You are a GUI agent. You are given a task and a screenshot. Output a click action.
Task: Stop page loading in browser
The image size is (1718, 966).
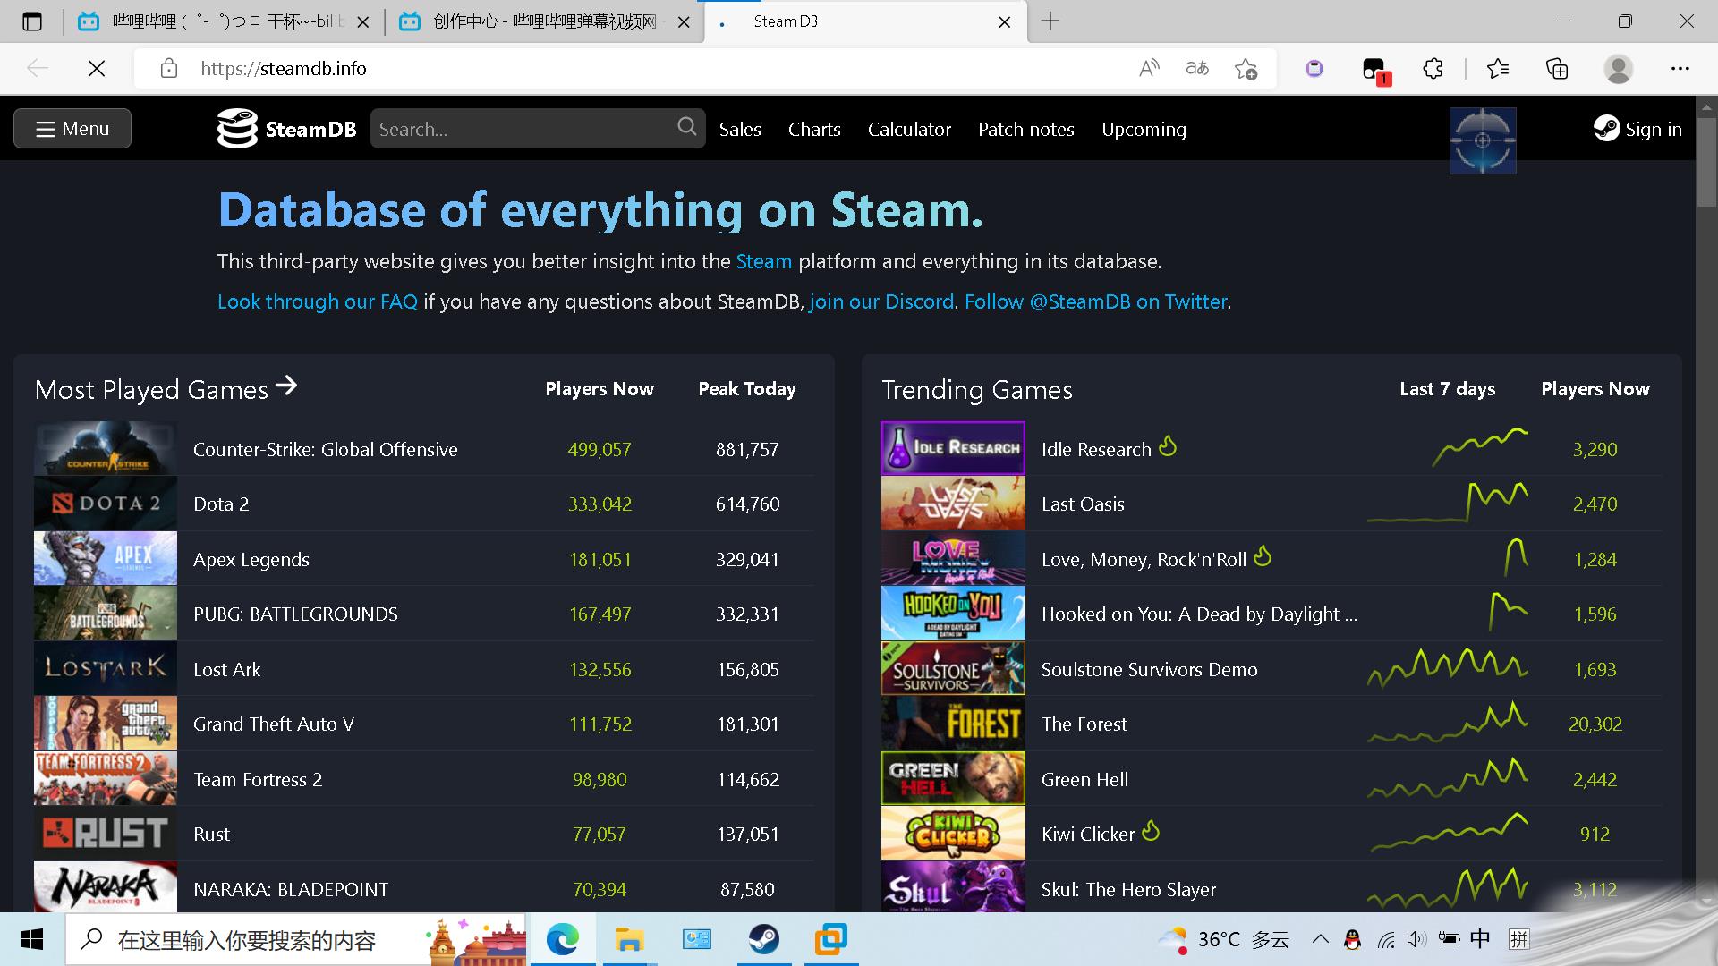point(97,69)
